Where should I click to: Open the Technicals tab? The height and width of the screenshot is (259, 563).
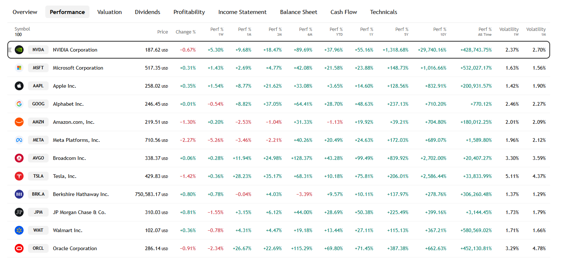(x=383, y=12)
